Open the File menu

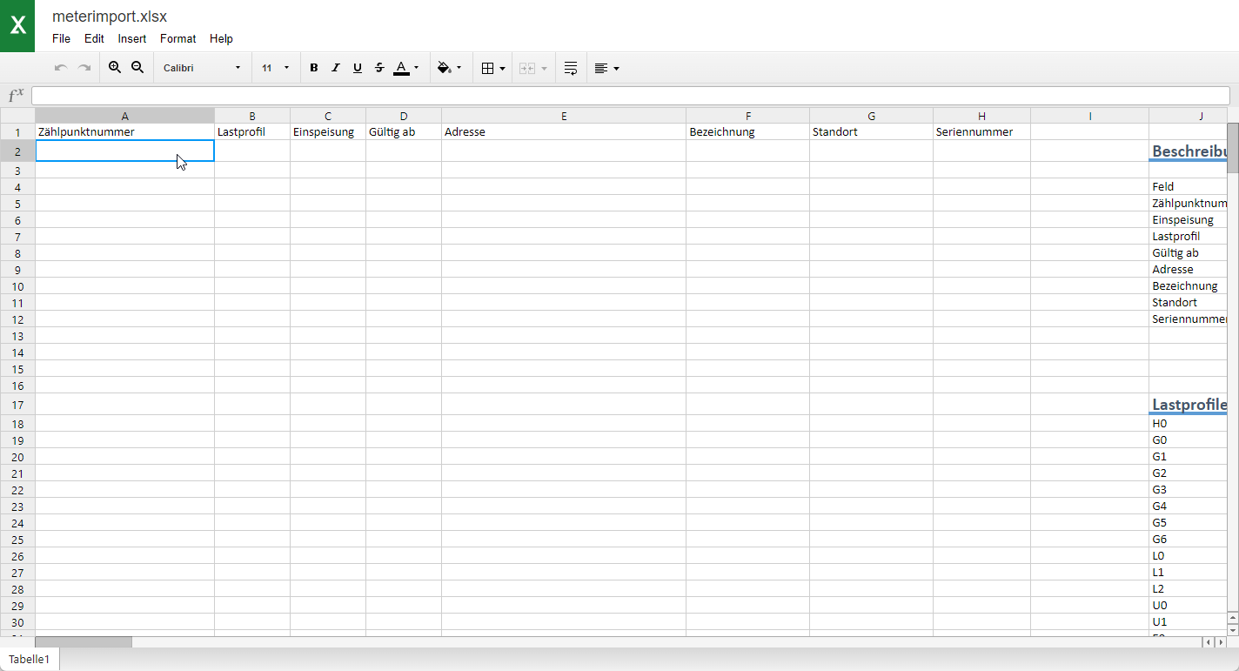(61, 38)
